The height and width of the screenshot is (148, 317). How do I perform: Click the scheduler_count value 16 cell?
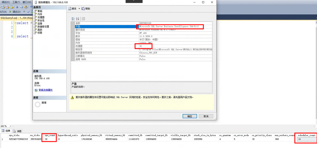(307, 139)
